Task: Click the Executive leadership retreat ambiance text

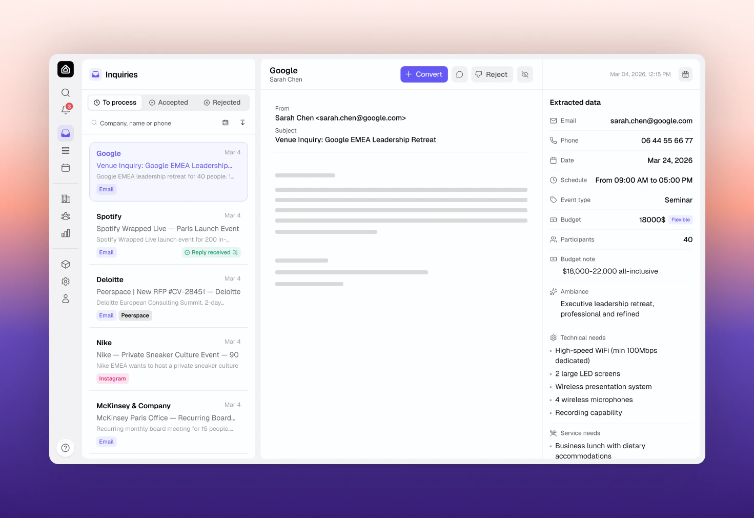Action: [607, 309]
